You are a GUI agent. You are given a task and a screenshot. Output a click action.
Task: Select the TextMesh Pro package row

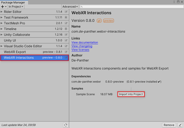click(x=34, y=23)
